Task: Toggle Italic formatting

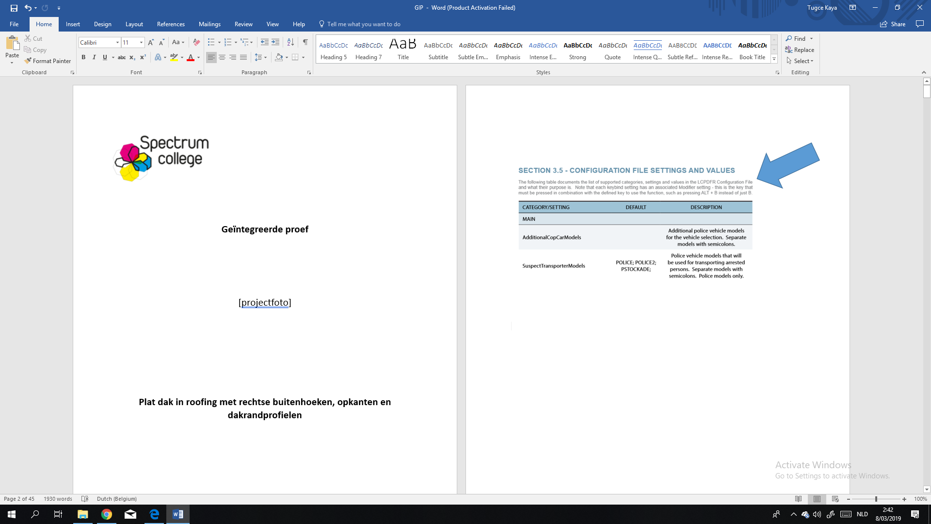Action: click(94, 57)
